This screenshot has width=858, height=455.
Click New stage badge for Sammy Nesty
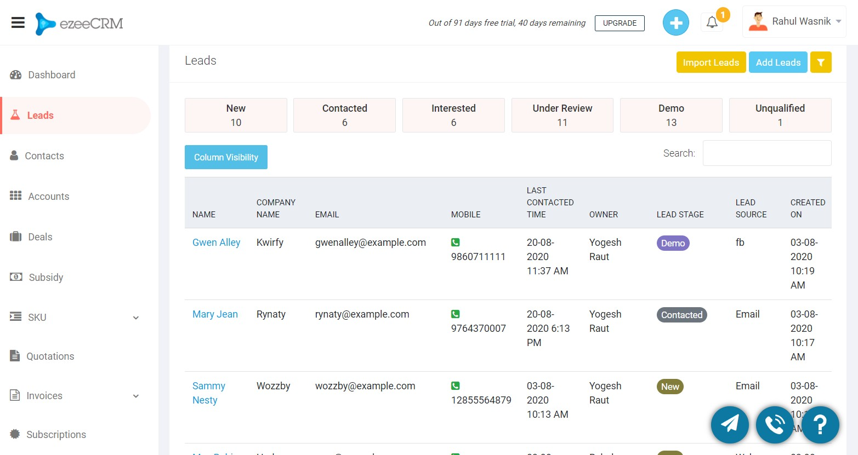(670, 387)
